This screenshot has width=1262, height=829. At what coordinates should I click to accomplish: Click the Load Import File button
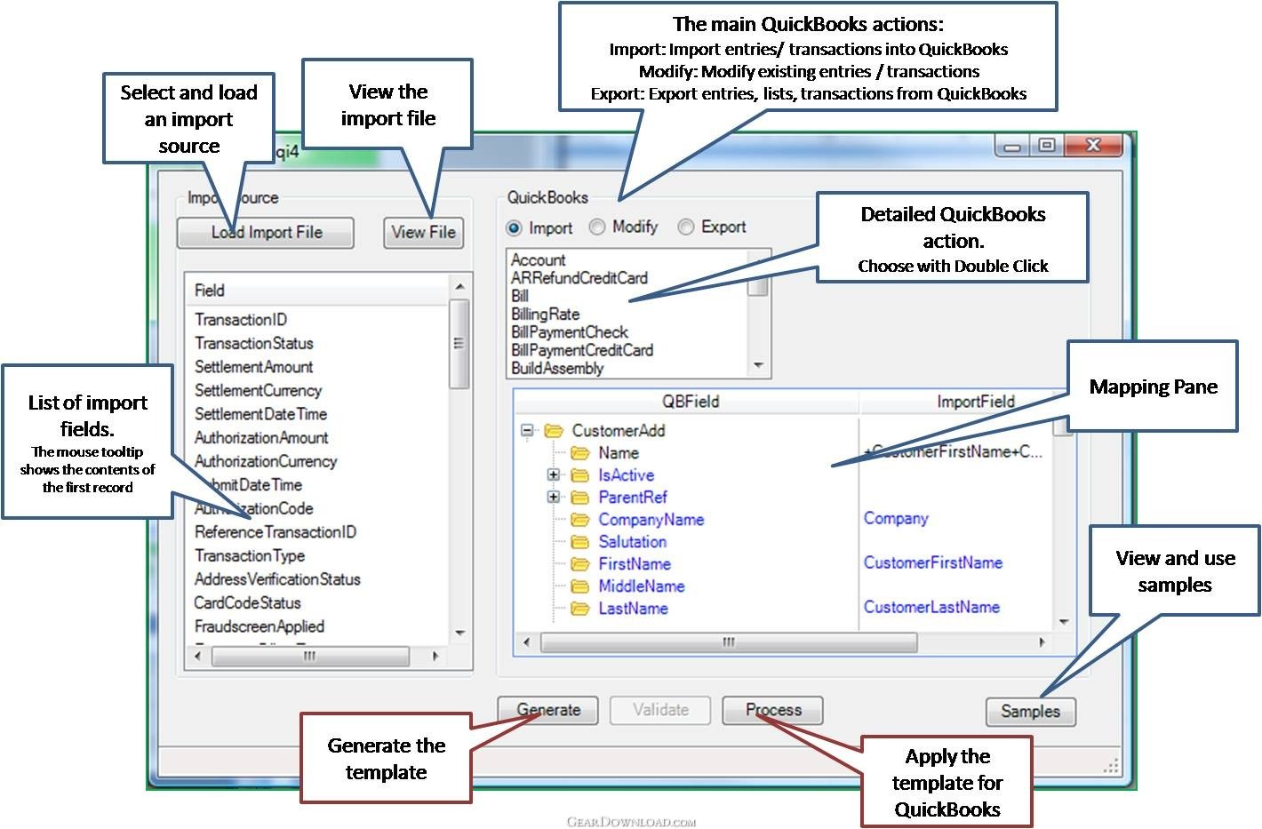click(x=266, y=233)
